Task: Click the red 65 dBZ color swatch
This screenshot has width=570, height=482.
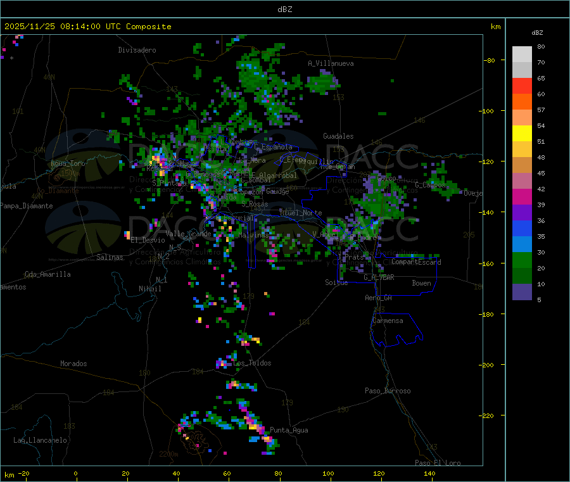Action: [522, 86]
